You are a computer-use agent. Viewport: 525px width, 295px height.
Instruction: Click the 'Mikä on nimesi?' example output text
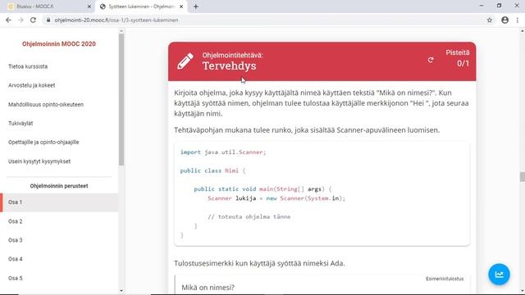[x=208, y=288]
